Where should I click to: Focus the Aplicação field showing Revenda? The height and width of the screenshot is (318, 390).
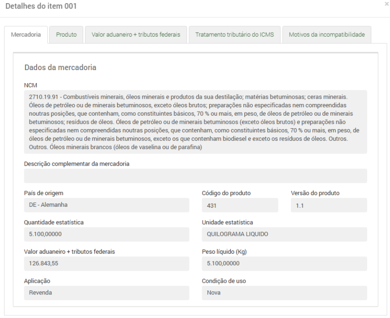[106, 293]
